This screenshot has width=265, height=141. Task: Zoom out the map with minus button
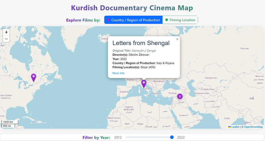6,39
